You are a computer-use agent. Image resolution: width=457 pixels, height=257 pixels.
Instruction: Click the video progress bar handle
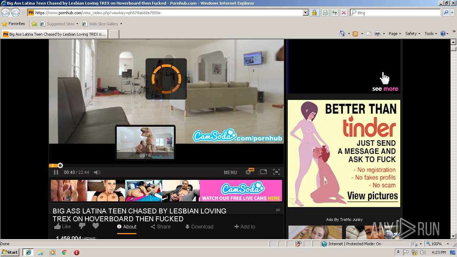click(x=60, y=165)
